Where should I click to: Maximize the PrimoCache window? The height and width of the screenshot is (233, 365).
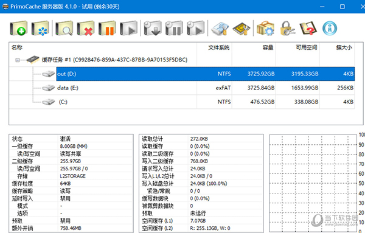[x=342, y=7]
